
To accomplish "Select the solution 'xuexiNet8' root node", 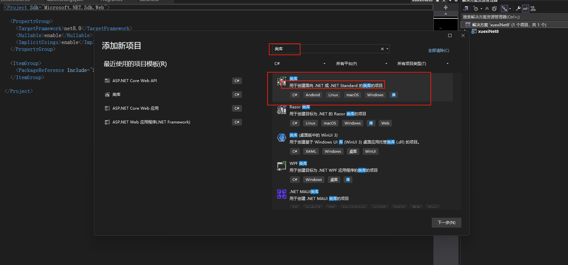I will 514,25.
